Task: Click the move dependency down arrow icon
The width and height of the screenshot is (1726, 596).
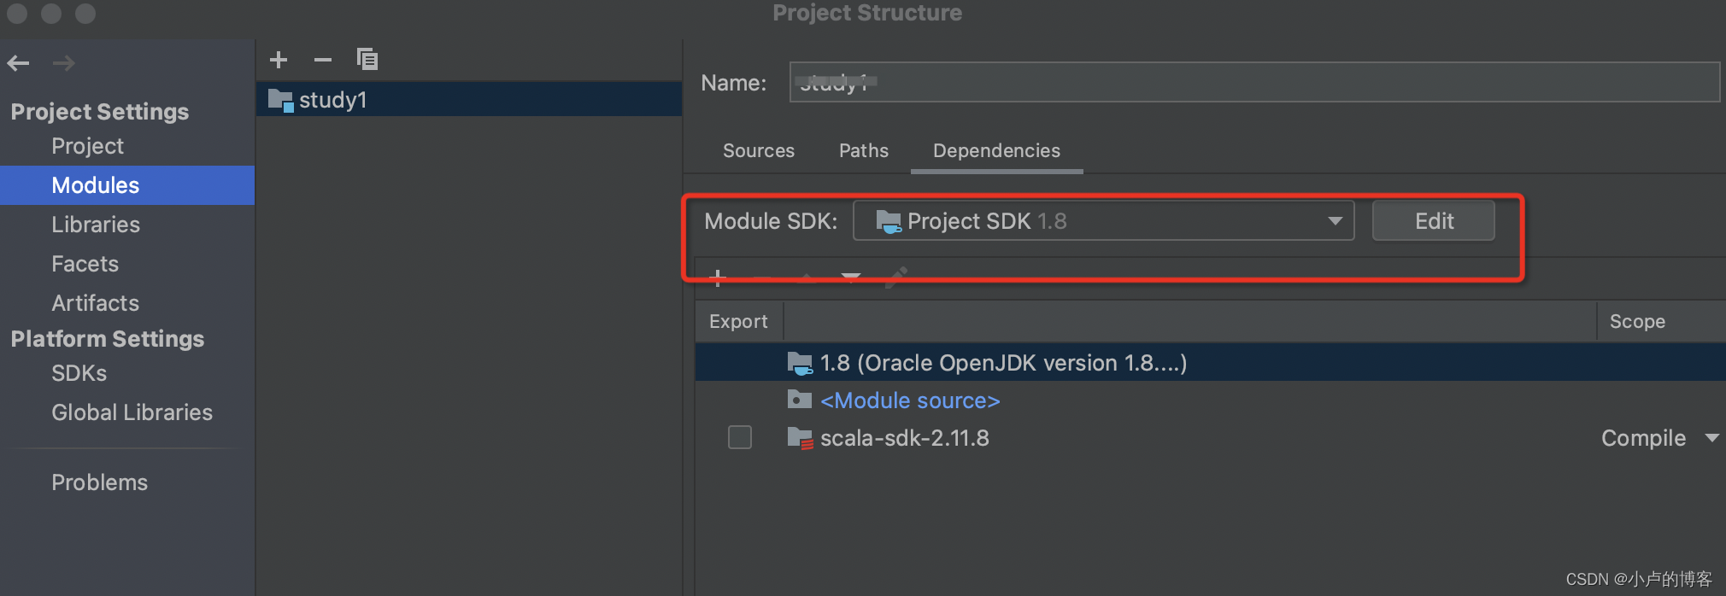Action: (x=851, y=278)
